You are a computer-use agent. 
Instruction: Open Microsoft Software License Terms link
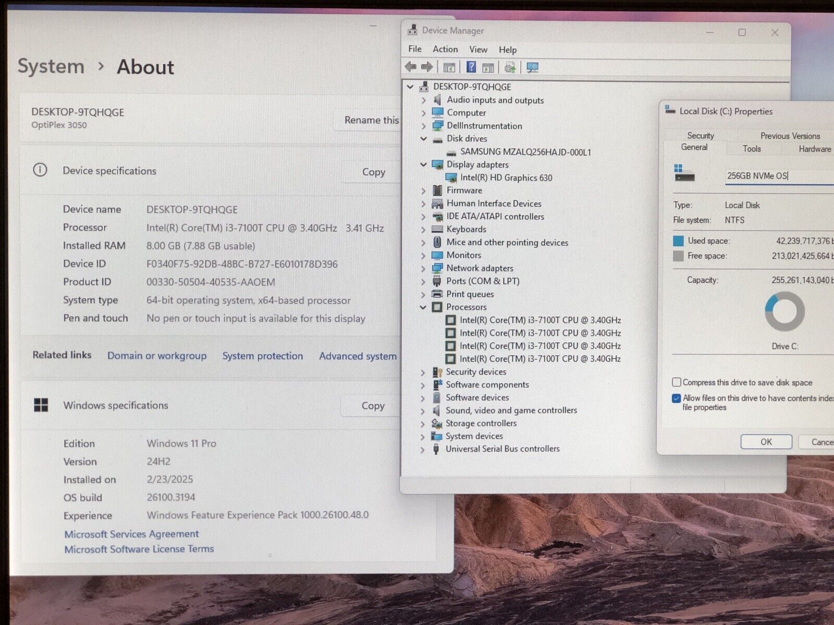(139, 549)
